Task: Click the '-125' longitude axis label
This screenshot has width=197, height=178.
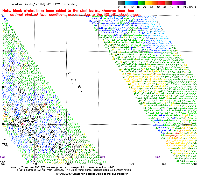Action: 163,164
